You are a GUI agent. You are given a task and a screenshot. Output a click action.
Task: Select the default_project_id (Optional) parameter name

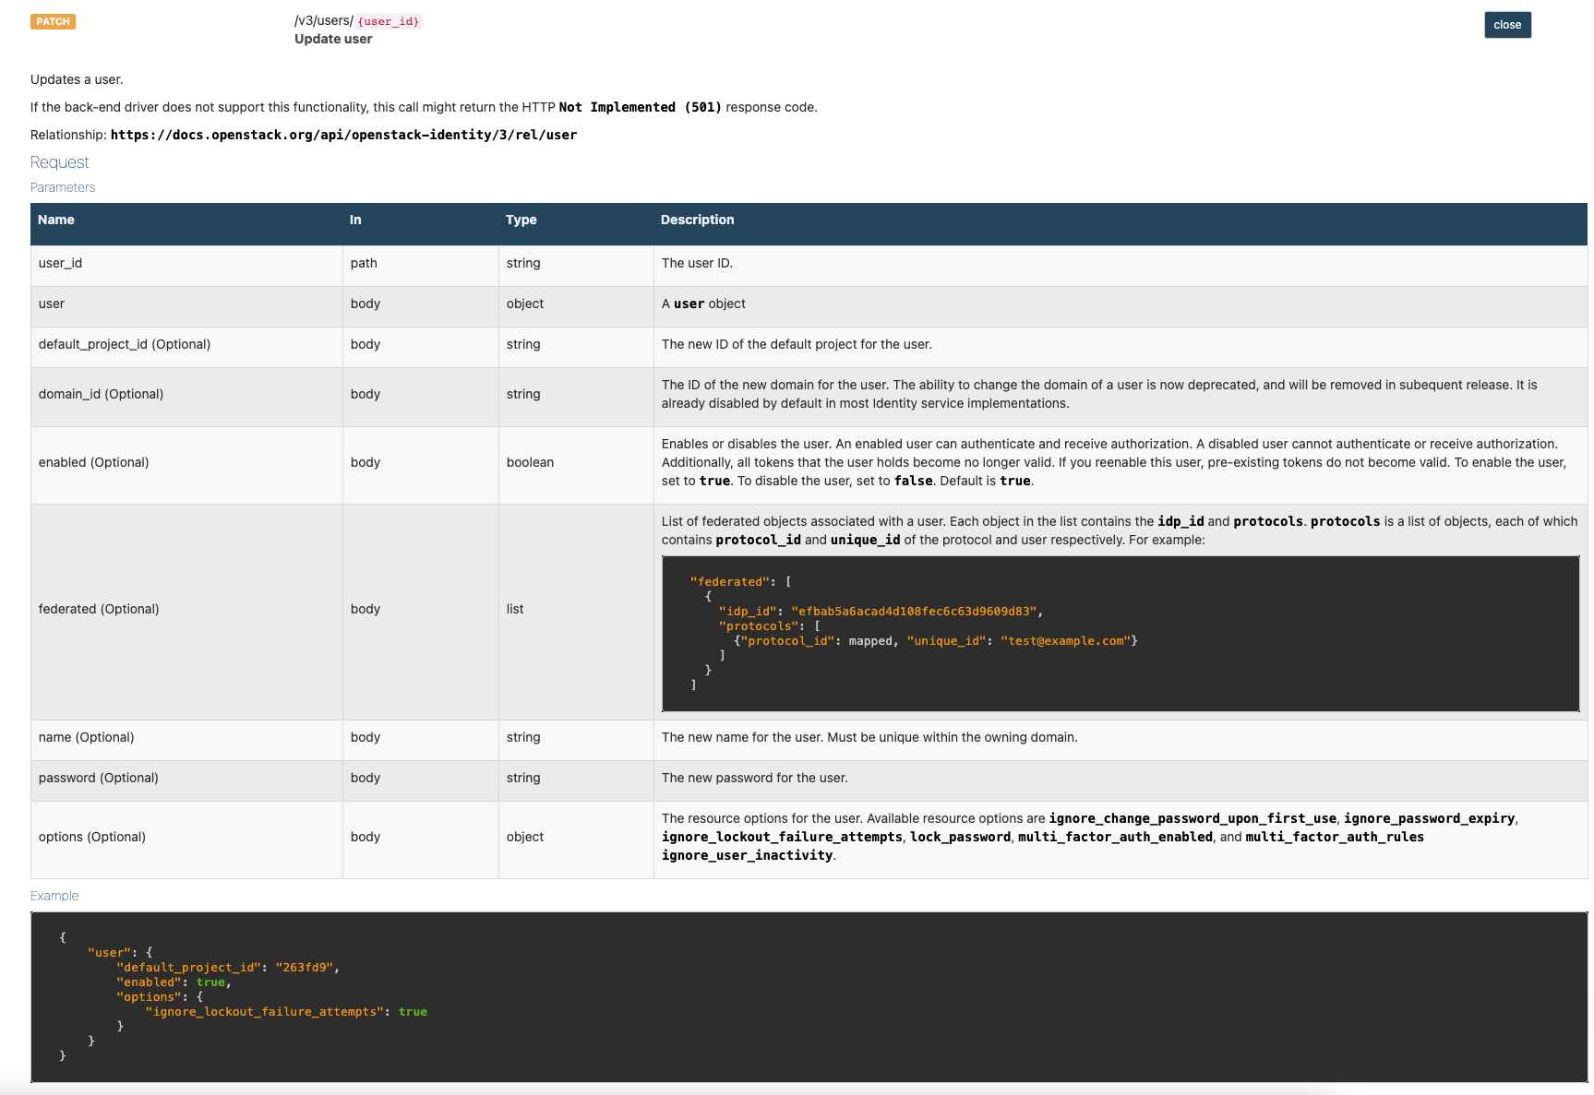(125, 344)
